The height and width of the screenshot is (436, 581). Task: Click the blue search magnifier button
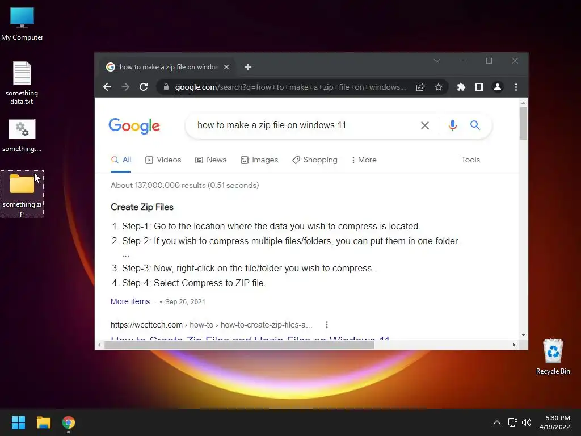pyautogui.click(x=475, y=125)
